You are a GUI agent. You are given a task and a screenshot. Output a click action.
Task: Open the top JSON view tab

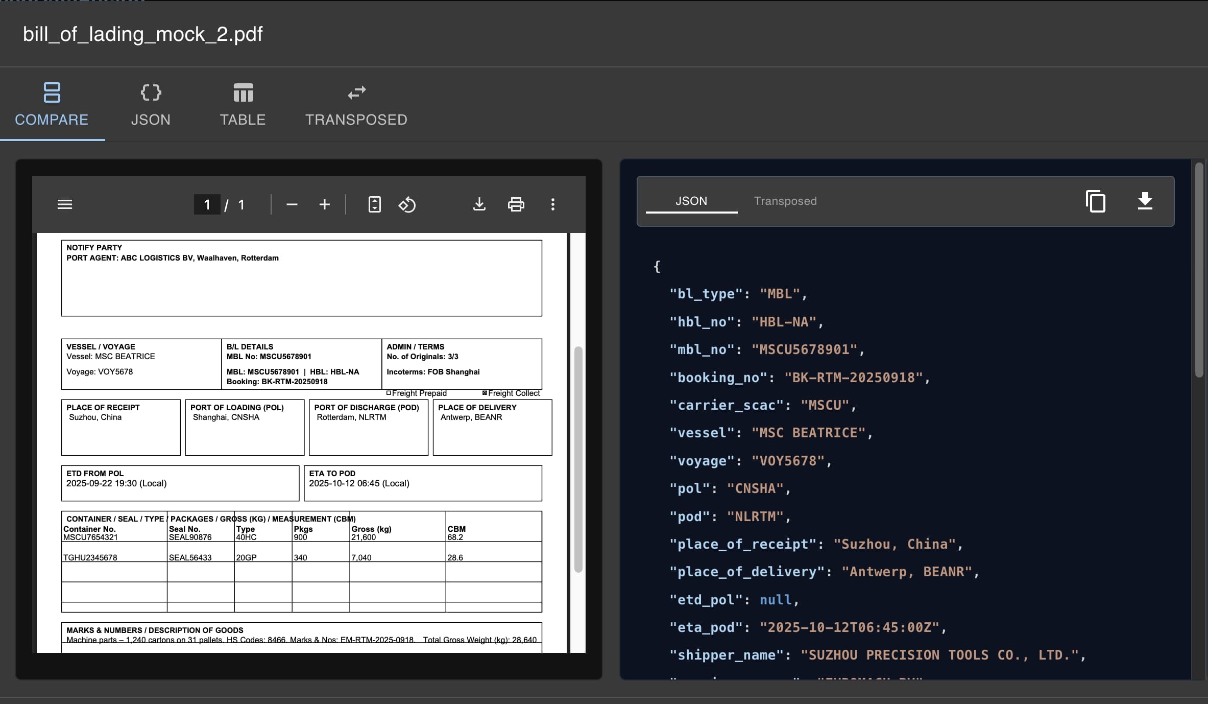[151, 105]
